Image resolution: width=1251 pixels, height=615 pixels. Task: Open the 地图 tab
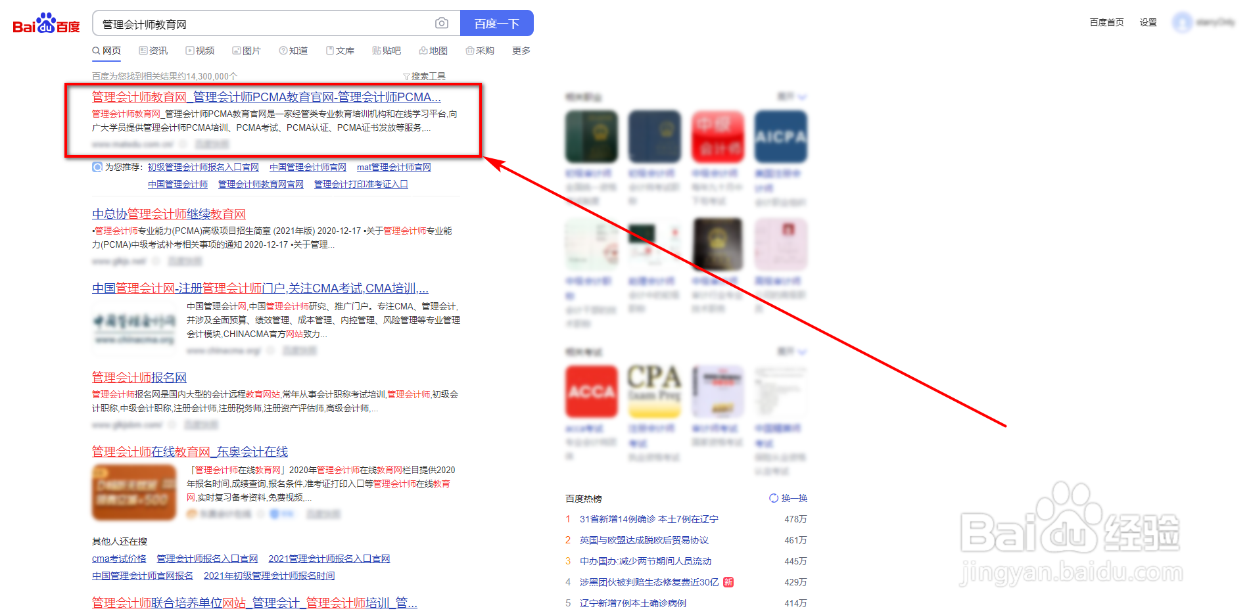[433, 51]
